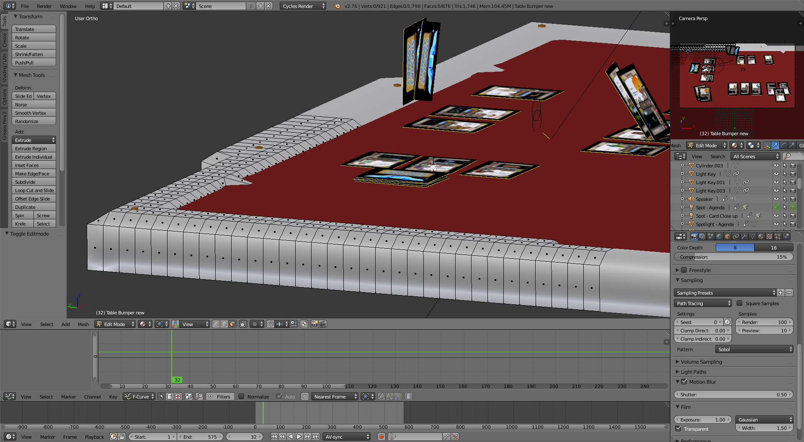This screenshot has height=442, width=804.
Task: Toggle the ghost curves icon in graph editor
Action: coord(409,396)
